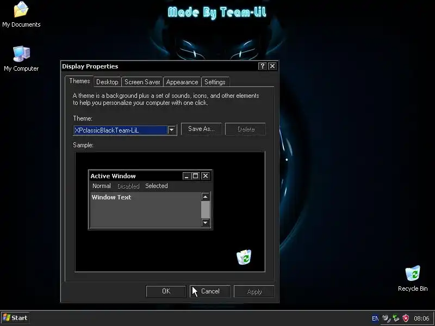Click the sample window close icon

click(206, 176)
